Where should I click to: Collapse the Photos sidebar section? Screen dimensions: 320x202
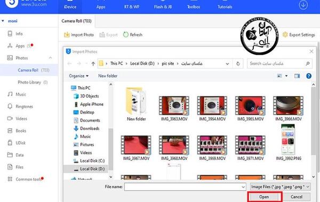(50, 58)
